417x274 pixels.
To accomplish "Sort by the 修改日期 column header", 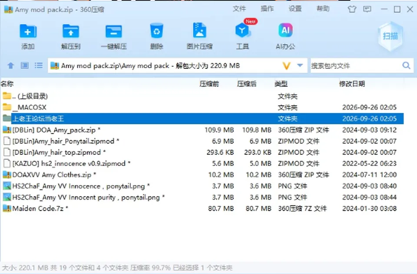I will pyautogui.click(x=352, y=84).
